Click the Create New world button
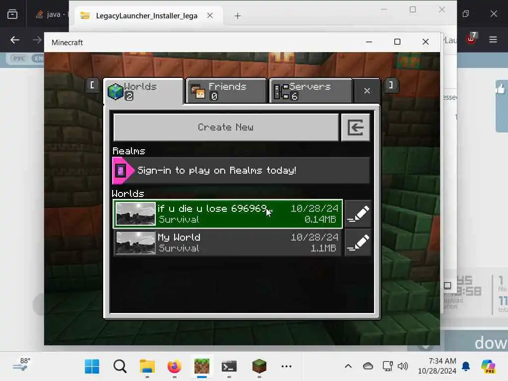 tap(226, 127)
